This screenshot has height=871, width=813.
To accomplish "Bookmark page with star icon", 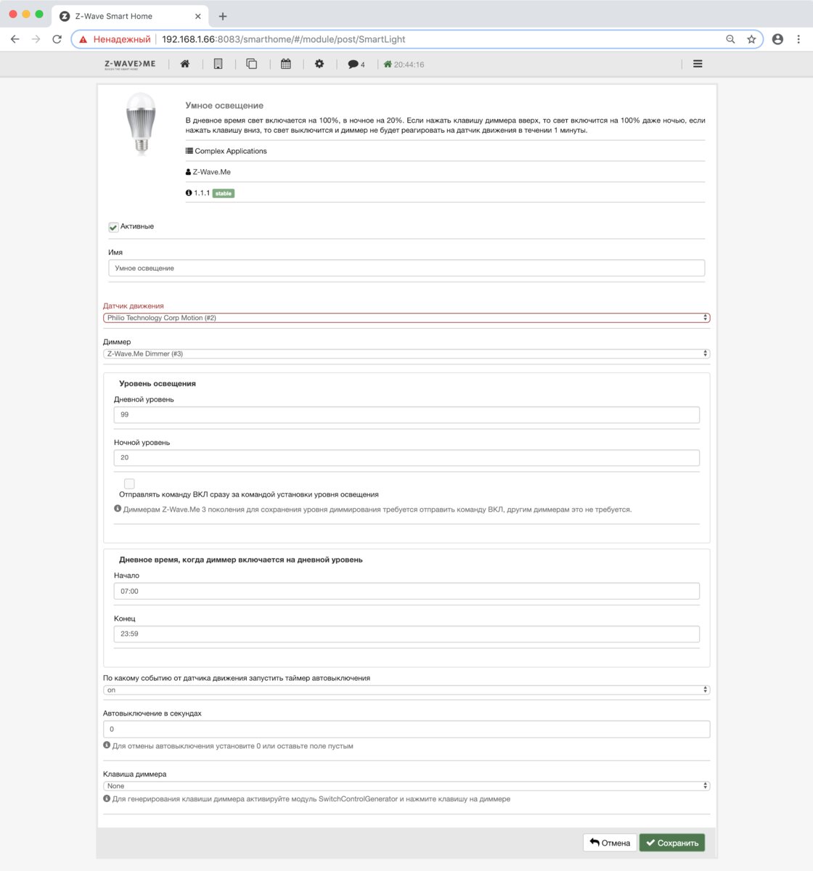I will (x=751, y=39).
